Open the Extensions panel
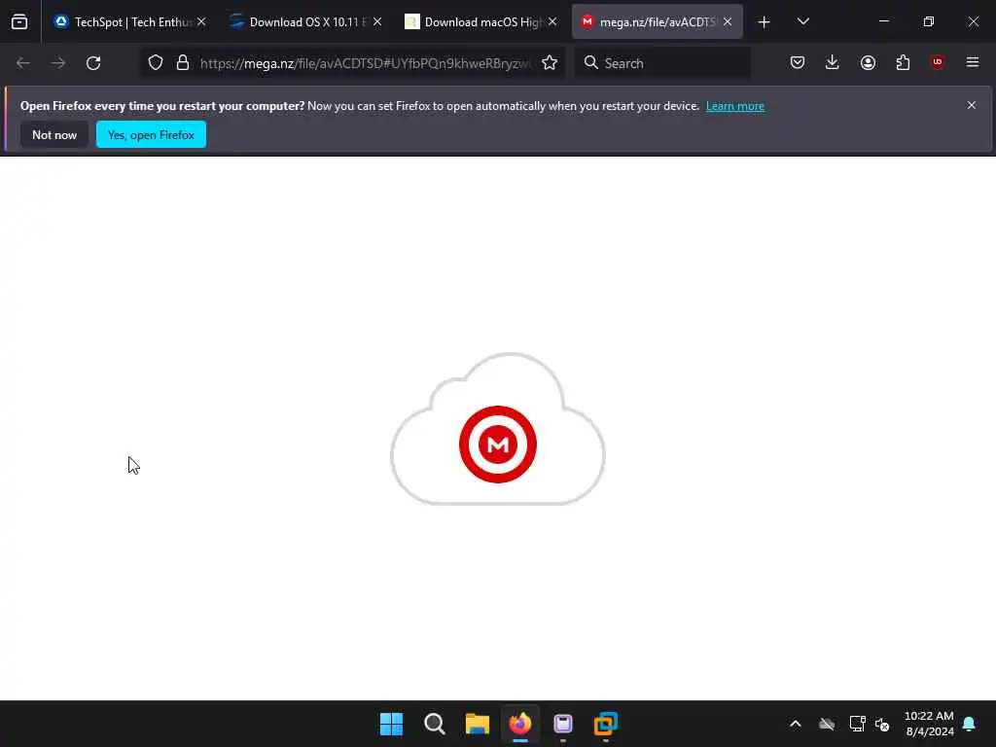Viewport: 996px width, 747px height. (903, 62)
